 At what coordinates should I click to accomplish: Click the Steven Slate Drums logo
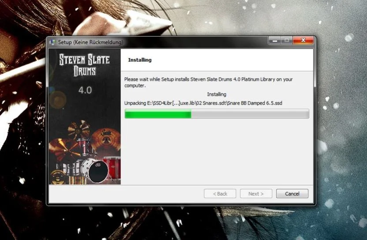[85, 65]
